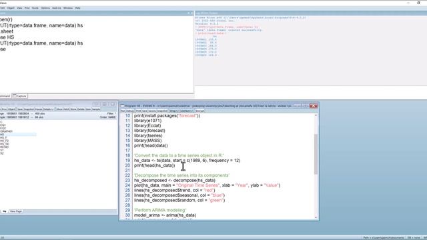Open the Proc menu in main menu bar

coord(27,8)
